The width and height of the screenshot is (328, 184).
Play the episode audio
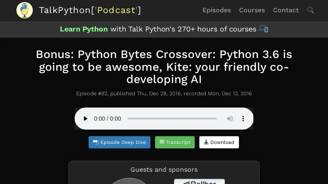pos(85,119)
